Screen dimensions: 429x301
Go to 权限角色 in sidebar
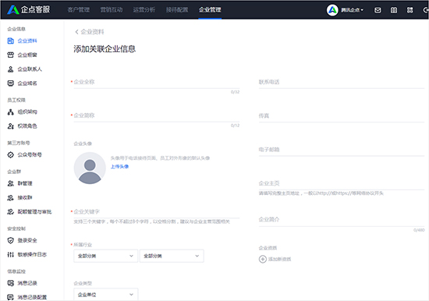[27, 126]
